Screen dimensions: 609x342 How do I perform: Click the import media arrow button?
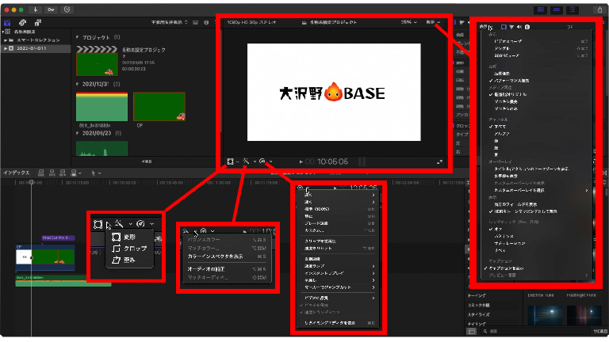[x=35, y=9]
